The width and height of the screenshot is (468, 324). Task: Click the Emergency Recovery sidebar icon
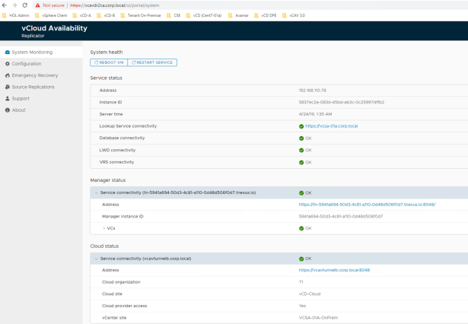click(7, 75)
